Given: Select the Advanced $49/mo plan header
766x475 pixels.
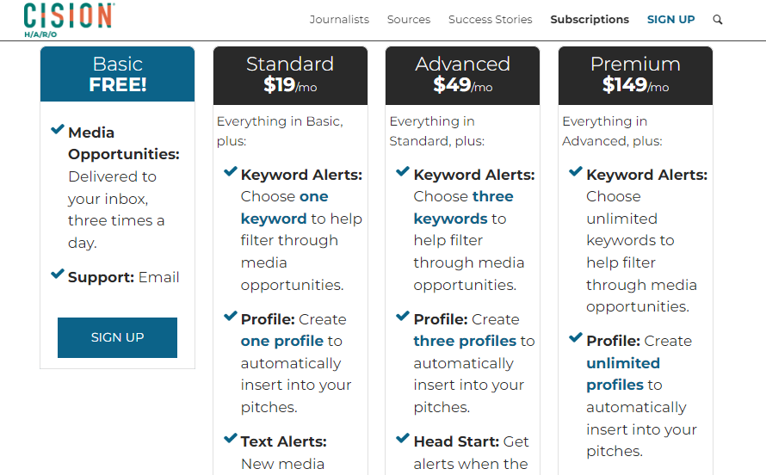Looking at the screenshot, I should tap(463, 76).
